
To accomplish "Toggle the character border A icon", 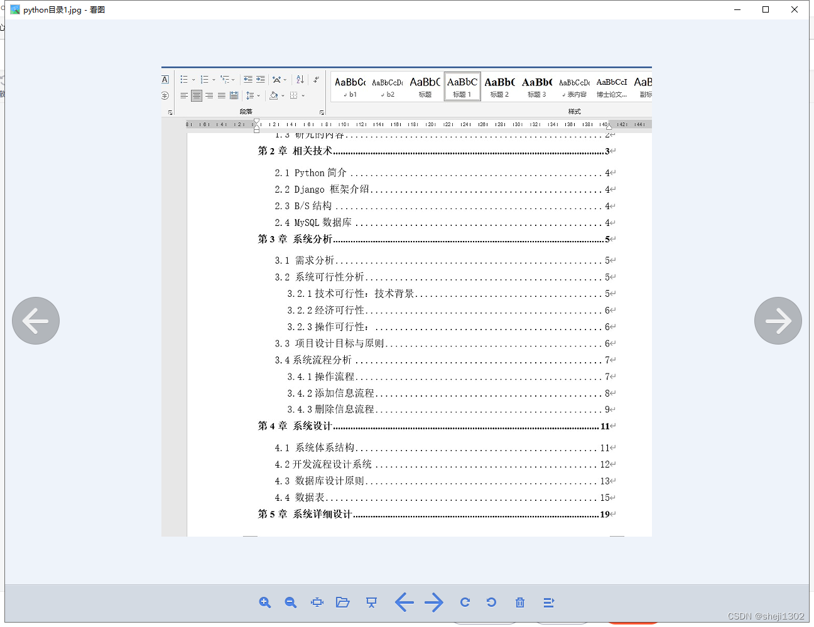I will tap(165, 79).
